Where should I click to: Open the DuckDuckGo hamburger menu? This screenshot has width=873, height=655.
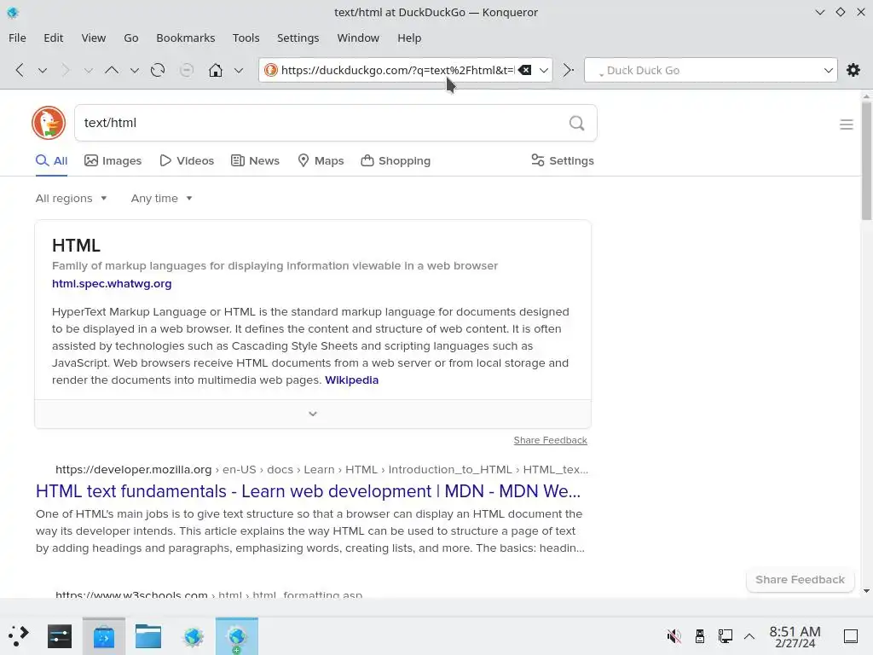847,125
